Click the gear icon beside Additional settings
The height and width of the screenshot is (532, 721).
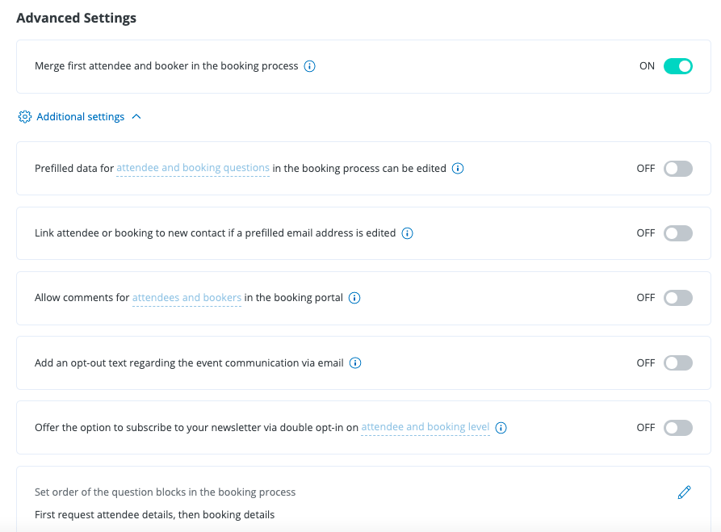(24, 117)
